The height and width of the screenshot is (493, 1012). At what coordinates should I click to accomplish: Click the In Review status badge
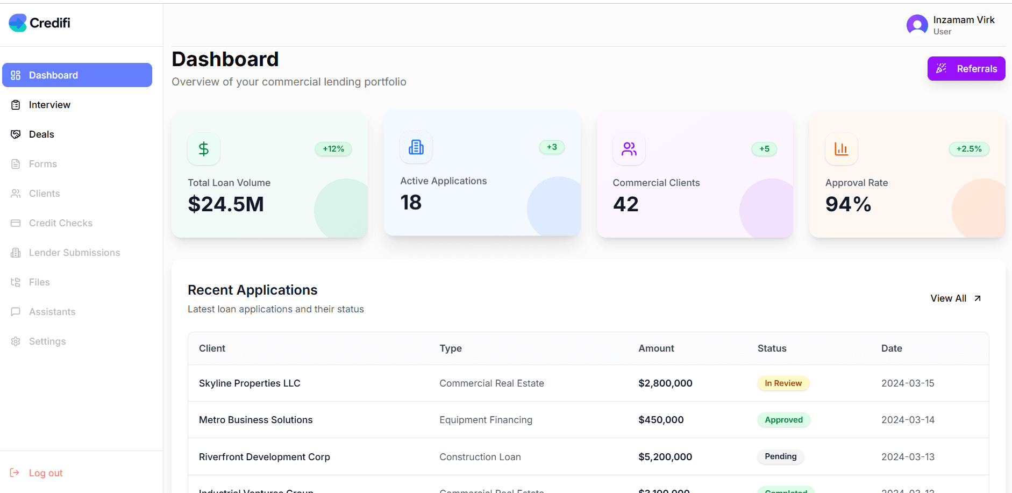coord(783,383)
